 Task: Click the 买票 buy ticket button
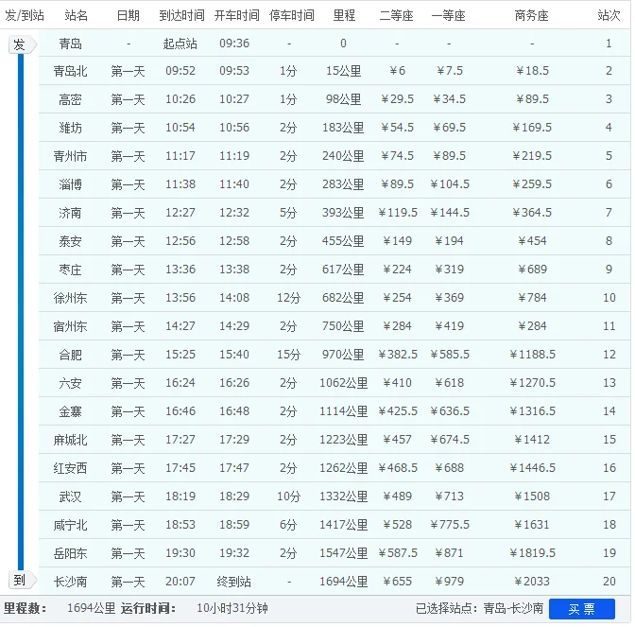click(x=581, y=609)
